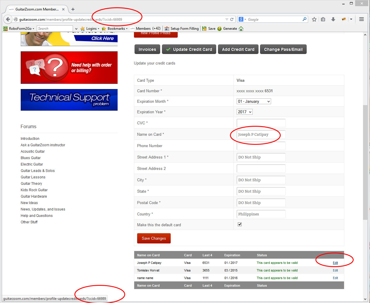Image resolution: width=370 pixels, height=303 pixels.
Task: Select the Add Credit Card tab
Action: [238, 49]
